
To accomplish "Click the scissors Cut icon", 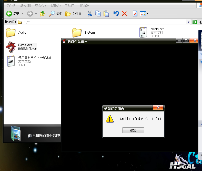I will coord(89,14).
